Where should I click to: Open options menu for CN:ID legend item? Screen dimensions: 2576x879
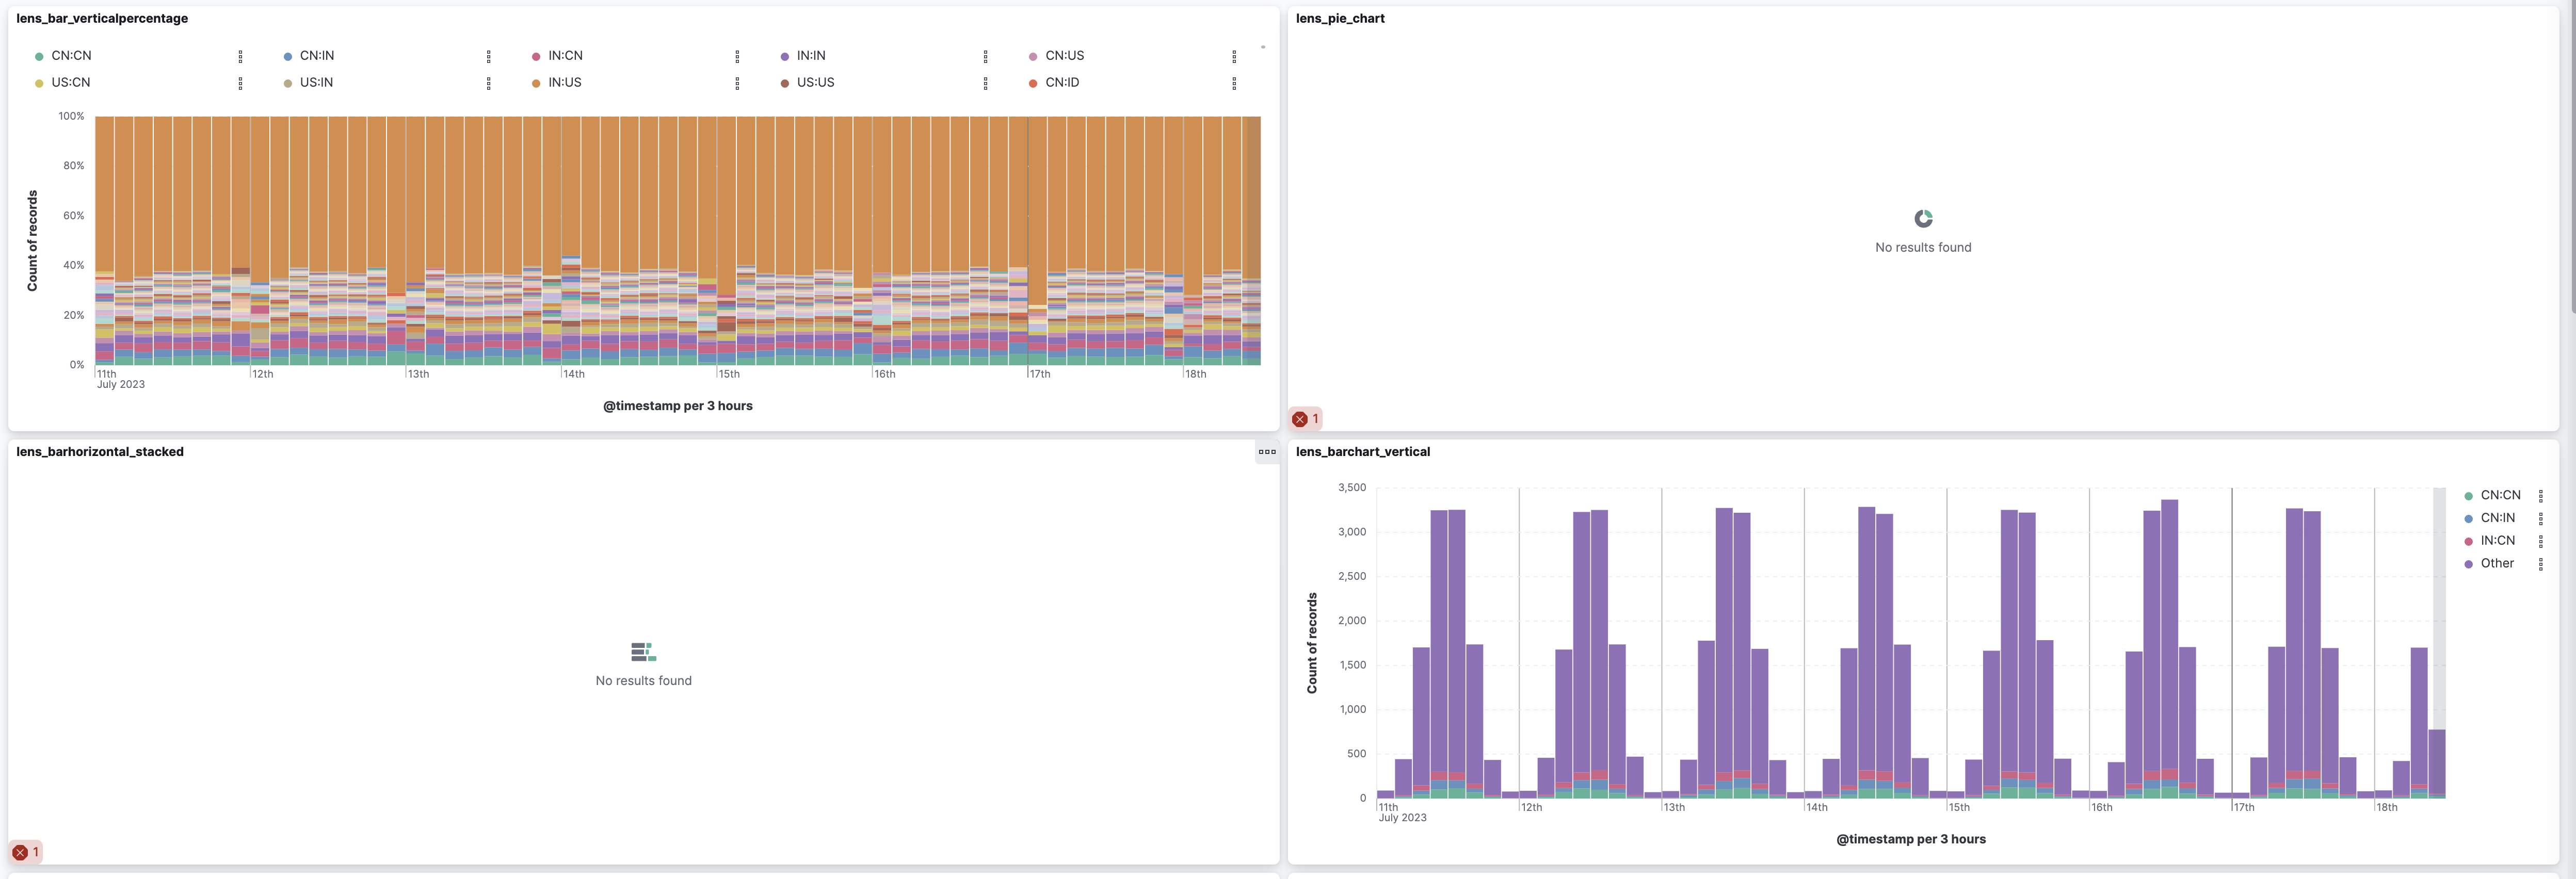click(1234, 83)
